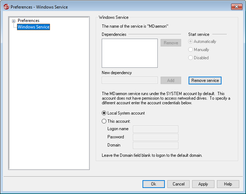
Task: Set start service to Disabled
Action: click(191, 58)
